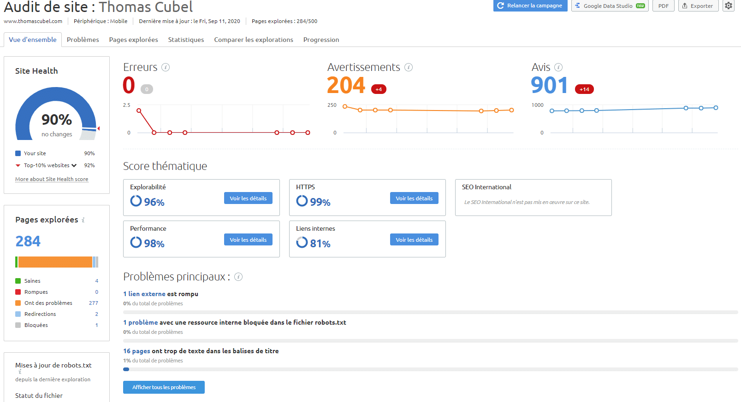The height and width of the screenshot is (402, 741).
Task: Click the orange segment of pages bar
Action: point(55,262)
